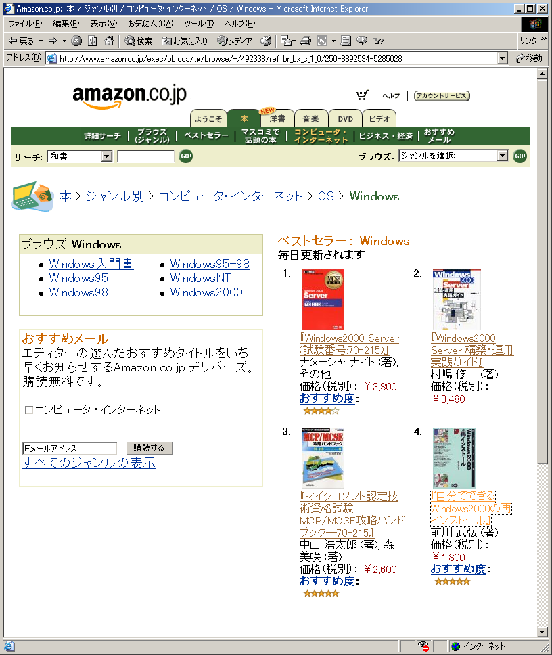
Task: Click the red Windows2000 Server book cover
Action: (x=323, y=300)
